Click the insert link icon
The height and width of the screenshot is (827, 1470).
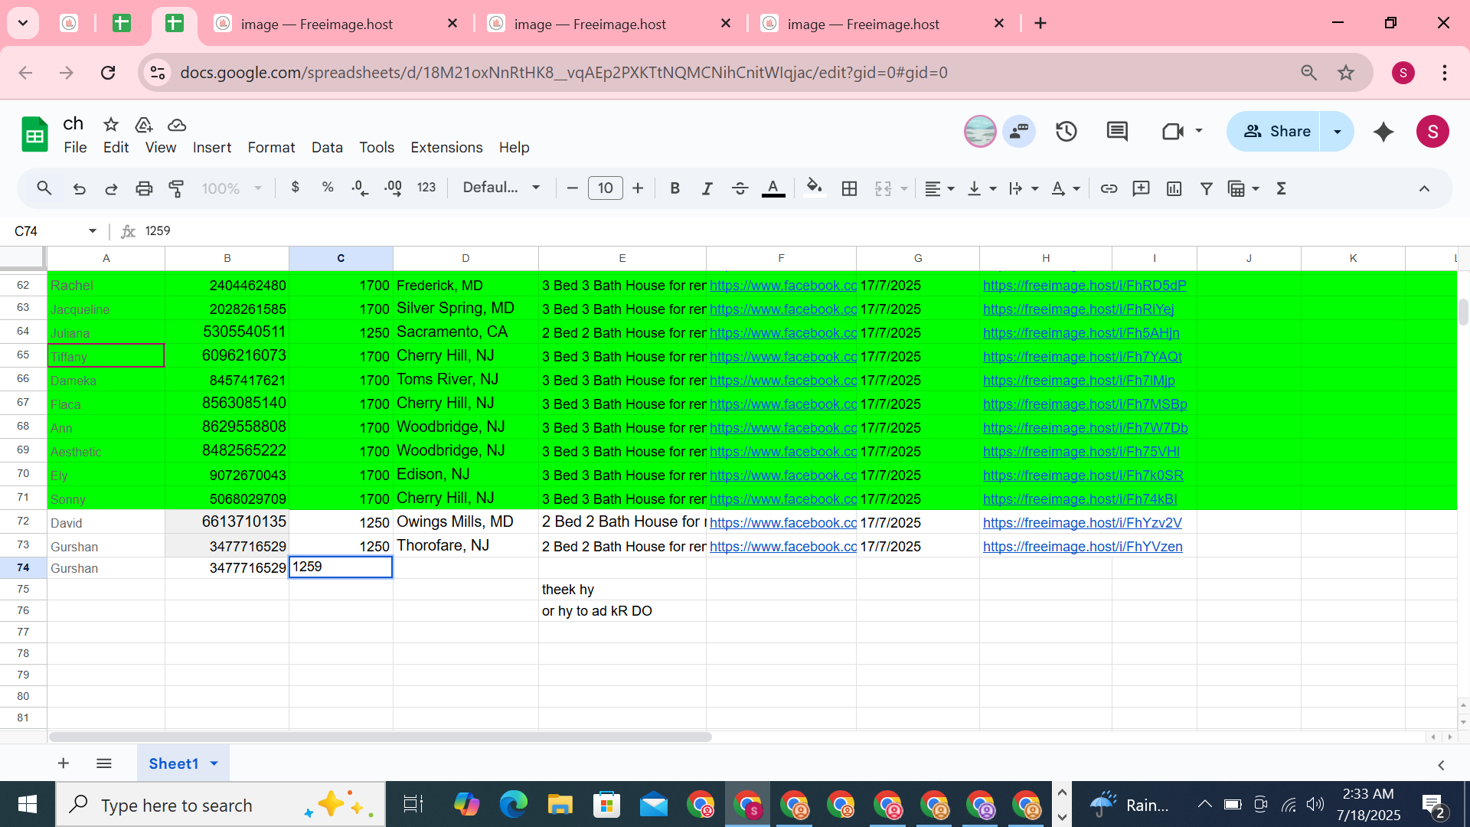(x=1109, y=188)
